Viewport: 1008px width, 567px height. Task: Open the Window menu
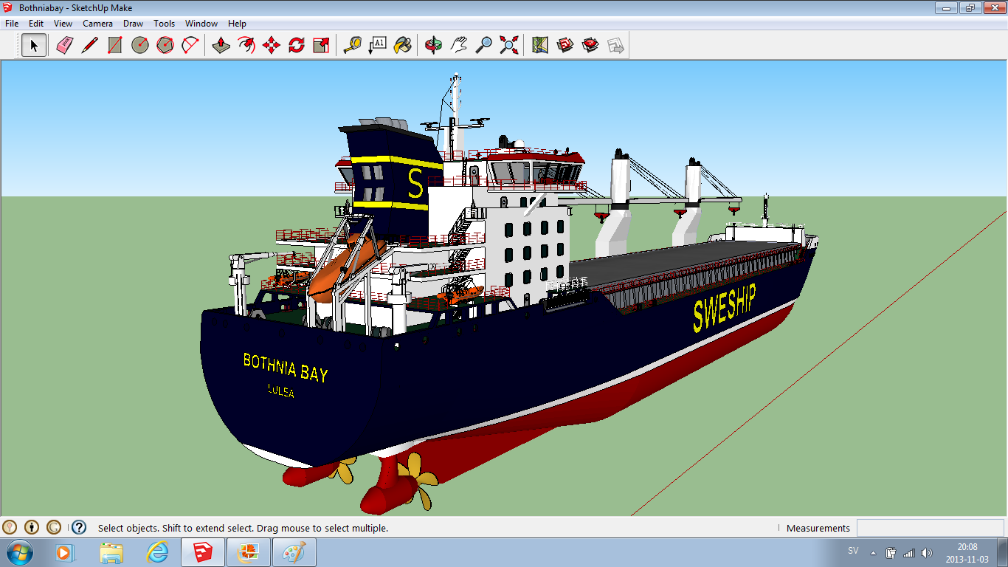pos(201,24)
